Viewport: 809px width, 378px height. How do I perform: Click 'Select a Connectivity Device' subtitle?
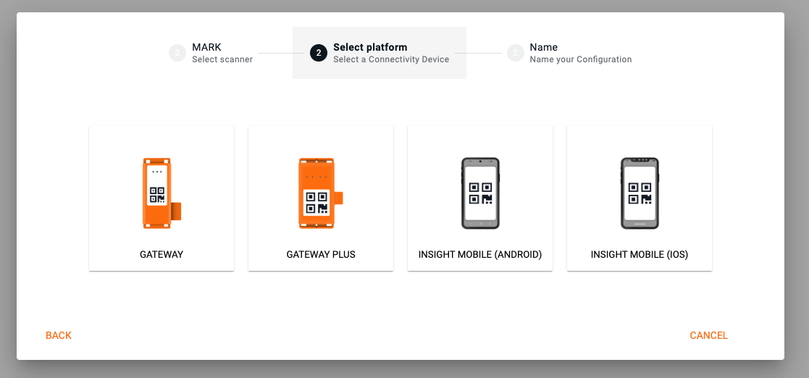[391, 59]
